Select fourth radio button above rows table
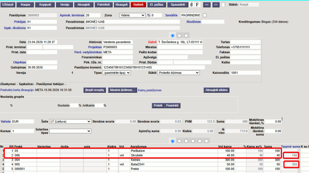 tap(193, 141)
